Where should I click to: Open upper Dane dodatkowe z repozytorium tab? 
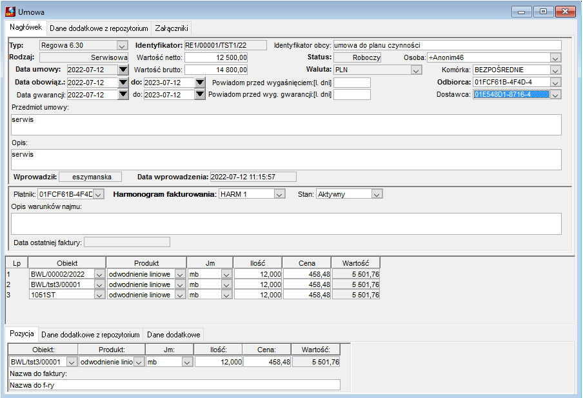pyautogui.click(x=99, y=28)
